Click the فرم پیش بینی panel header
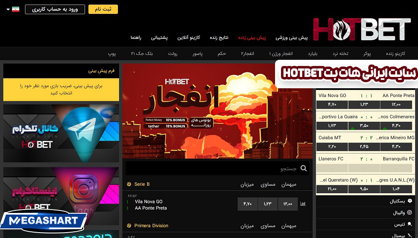Screen dimensions: 418x238 click(61, 71)
